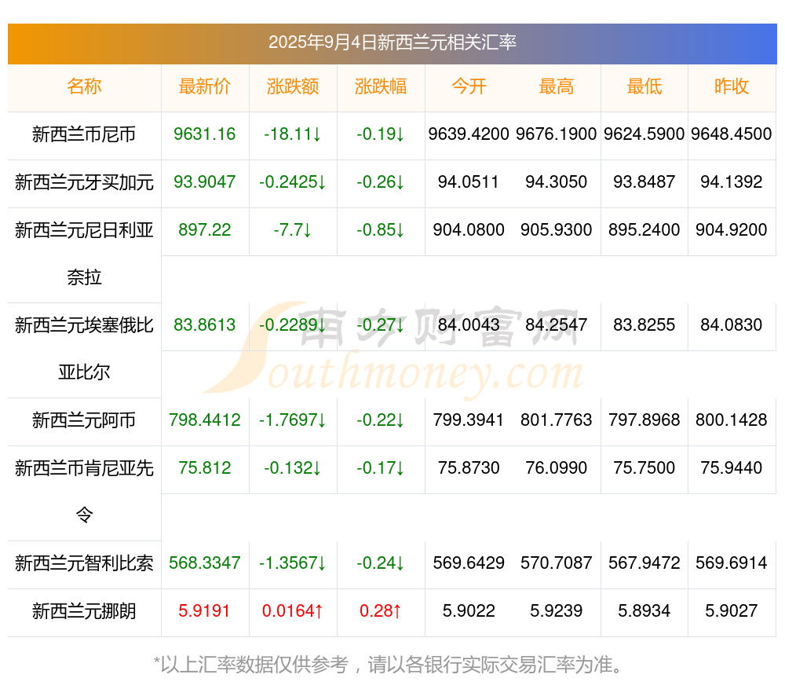Click the change amount -7.7↓
This screenshot has height=689, width=785.
293,230
